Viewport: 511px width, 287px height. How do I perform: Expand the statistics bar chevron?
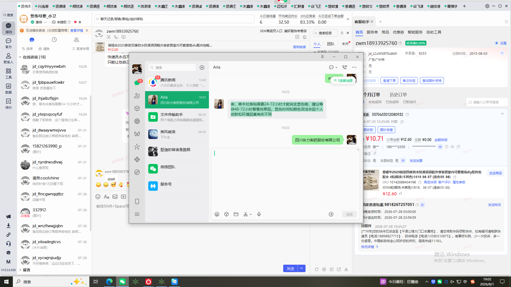(348, 19)
